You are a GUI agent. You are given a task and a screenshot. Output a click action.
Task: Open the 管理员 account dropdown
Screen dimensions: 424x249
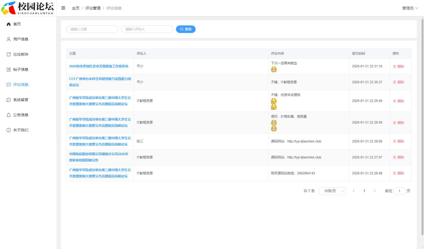410,8
